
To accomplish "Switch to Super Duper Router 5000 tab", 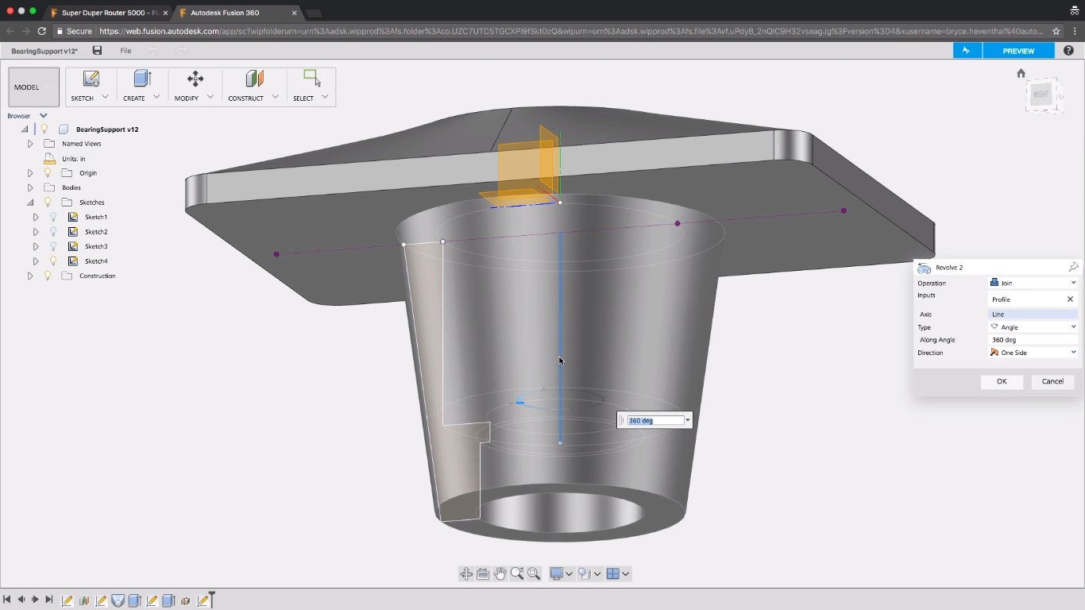I will point(107,13).
